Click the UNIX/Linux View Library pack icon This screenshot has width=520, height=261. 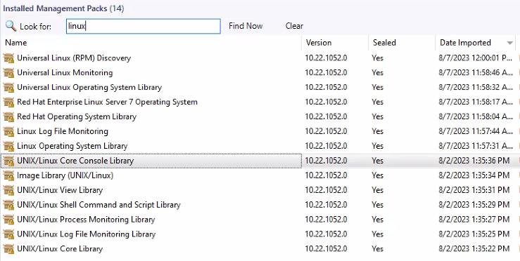tap(9, 190)
